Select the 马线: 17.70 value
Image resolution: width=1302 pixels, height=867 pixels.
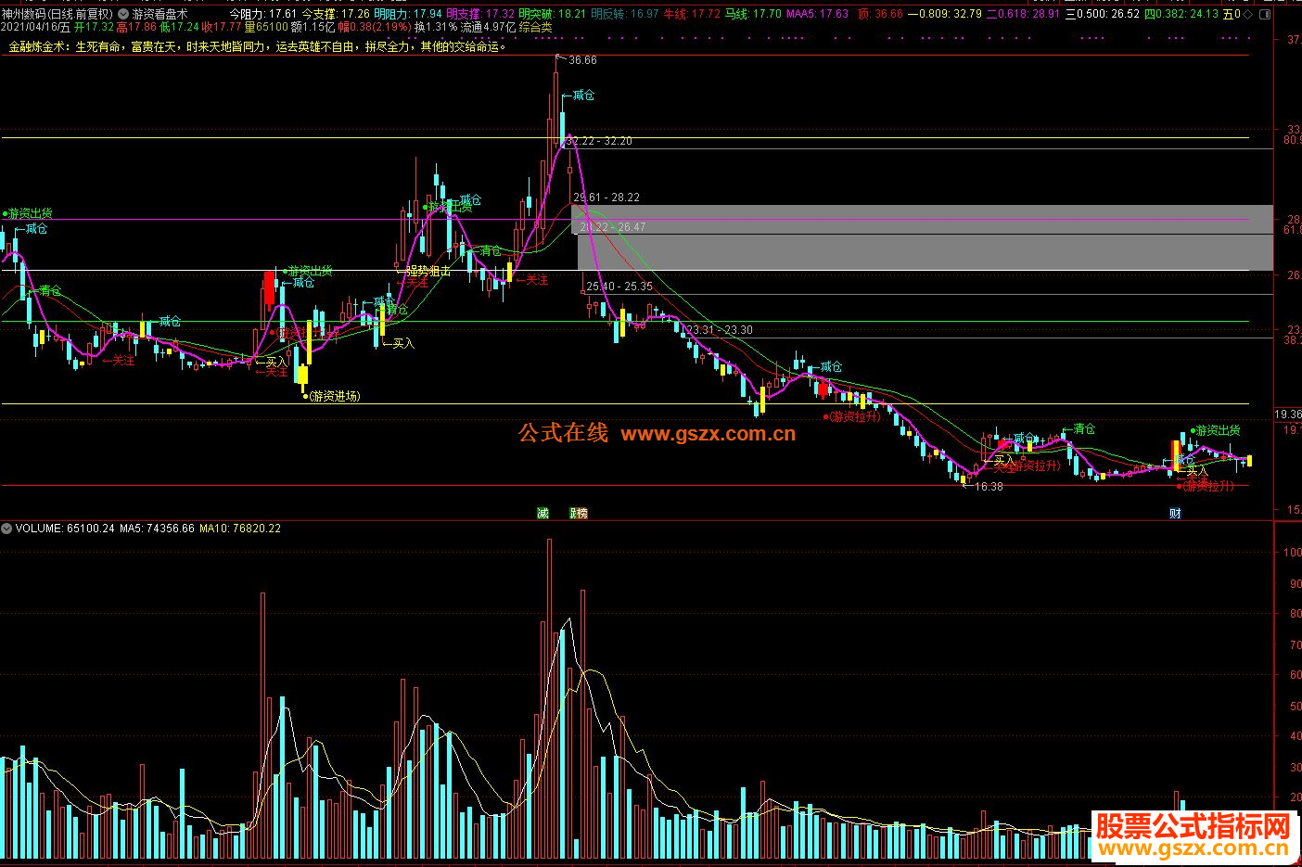click(x=753, y=14)
